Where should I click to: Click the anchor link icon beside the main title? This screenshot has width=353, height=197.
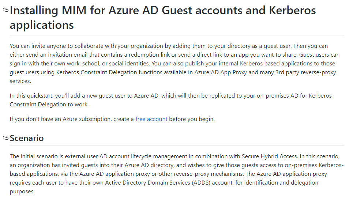5,10
